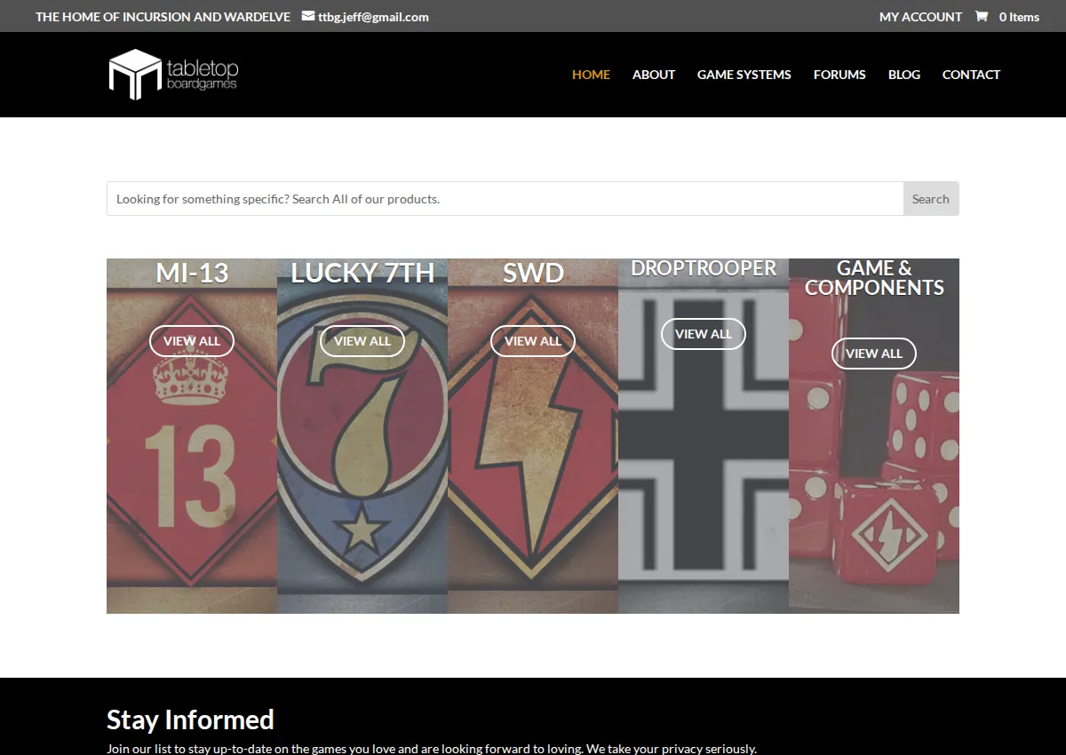Image resolution: width=1066 pixels, height=755 pixels.
Task: Click the envelope email icon
Action: (x=308, y=16)
